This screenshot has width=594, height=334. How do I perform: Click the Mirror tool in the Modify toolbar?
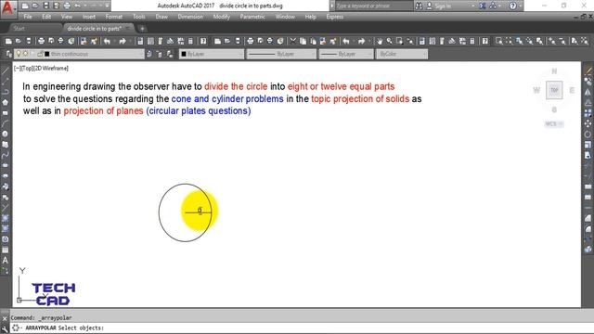coord(588,92)
